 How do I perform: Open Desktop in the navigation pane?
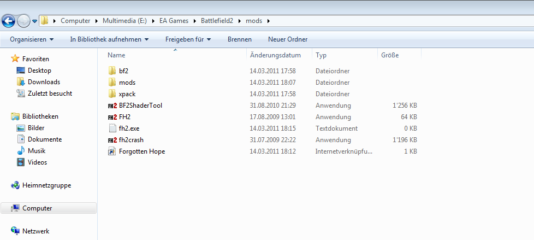[x=39, y=71]
